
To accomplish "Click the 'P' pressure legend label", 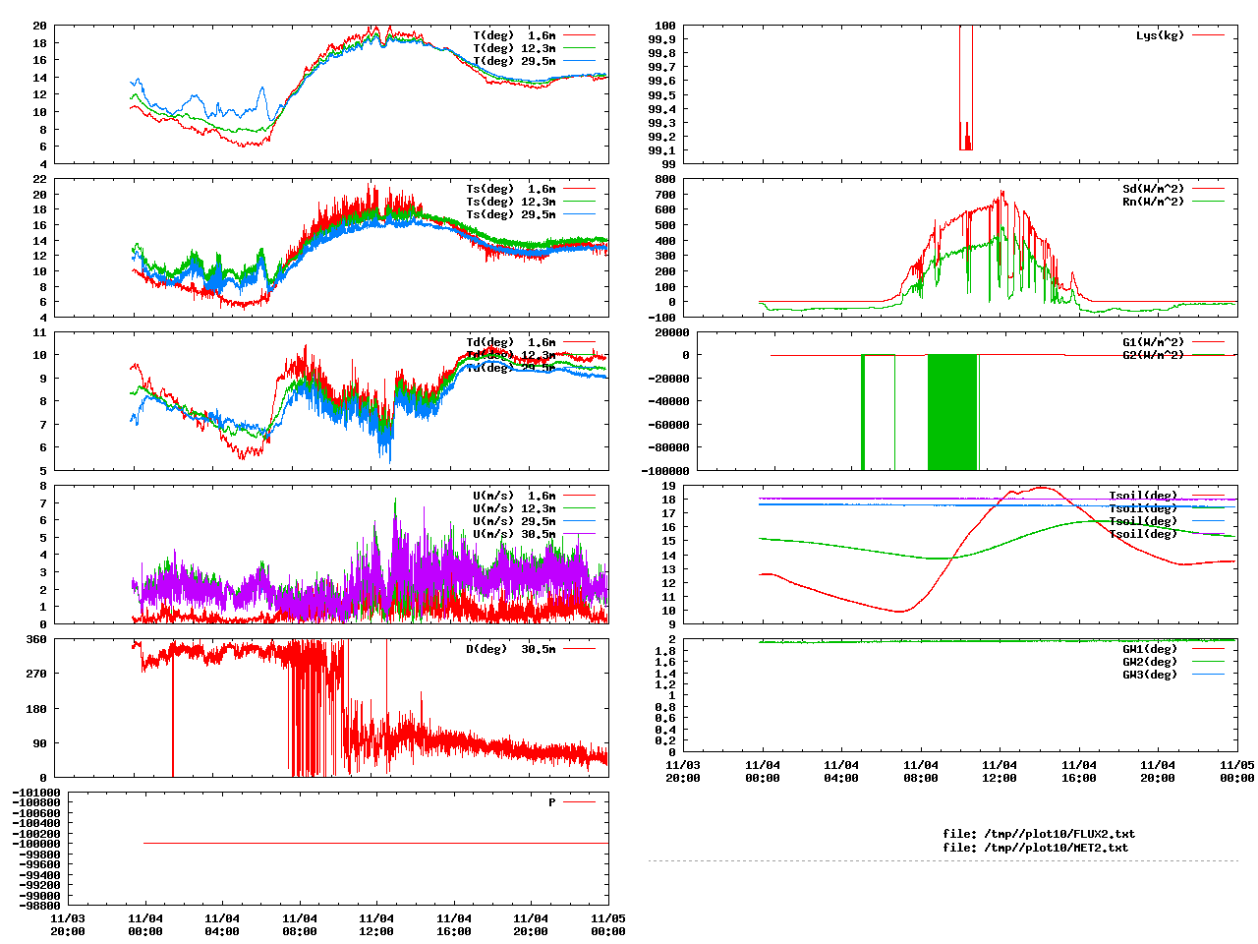I will point(552,802).
